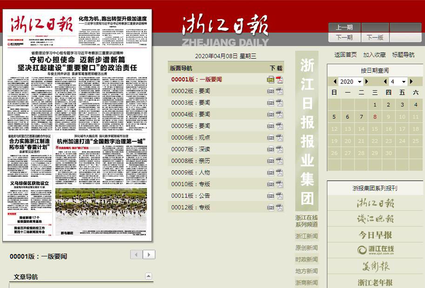
Task: Select April 7 in the calendar
Action: pos(361,117)
